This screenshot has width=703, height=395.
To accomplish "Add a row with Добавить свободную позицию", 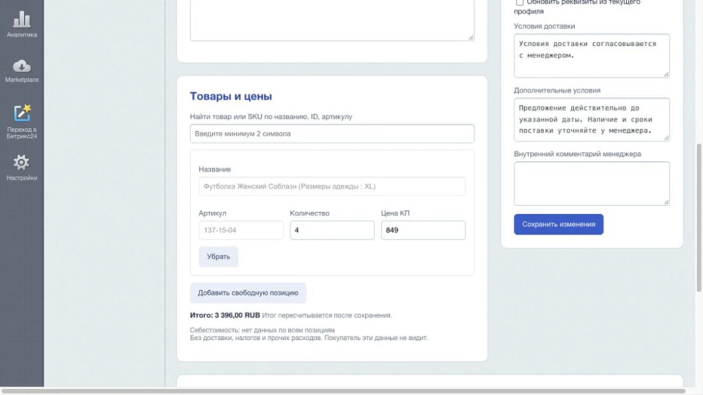I will pos(248,293).
